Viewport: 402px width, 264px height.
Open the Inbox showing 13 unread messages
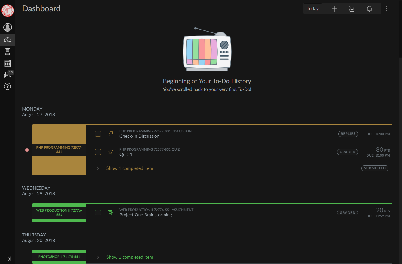8,75
